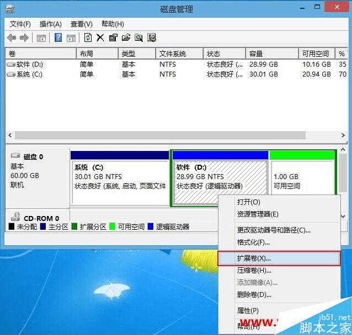Screen dimensions: 352x335
Task: Select the 软件 (D:) partition block
Action: point(221,178)
